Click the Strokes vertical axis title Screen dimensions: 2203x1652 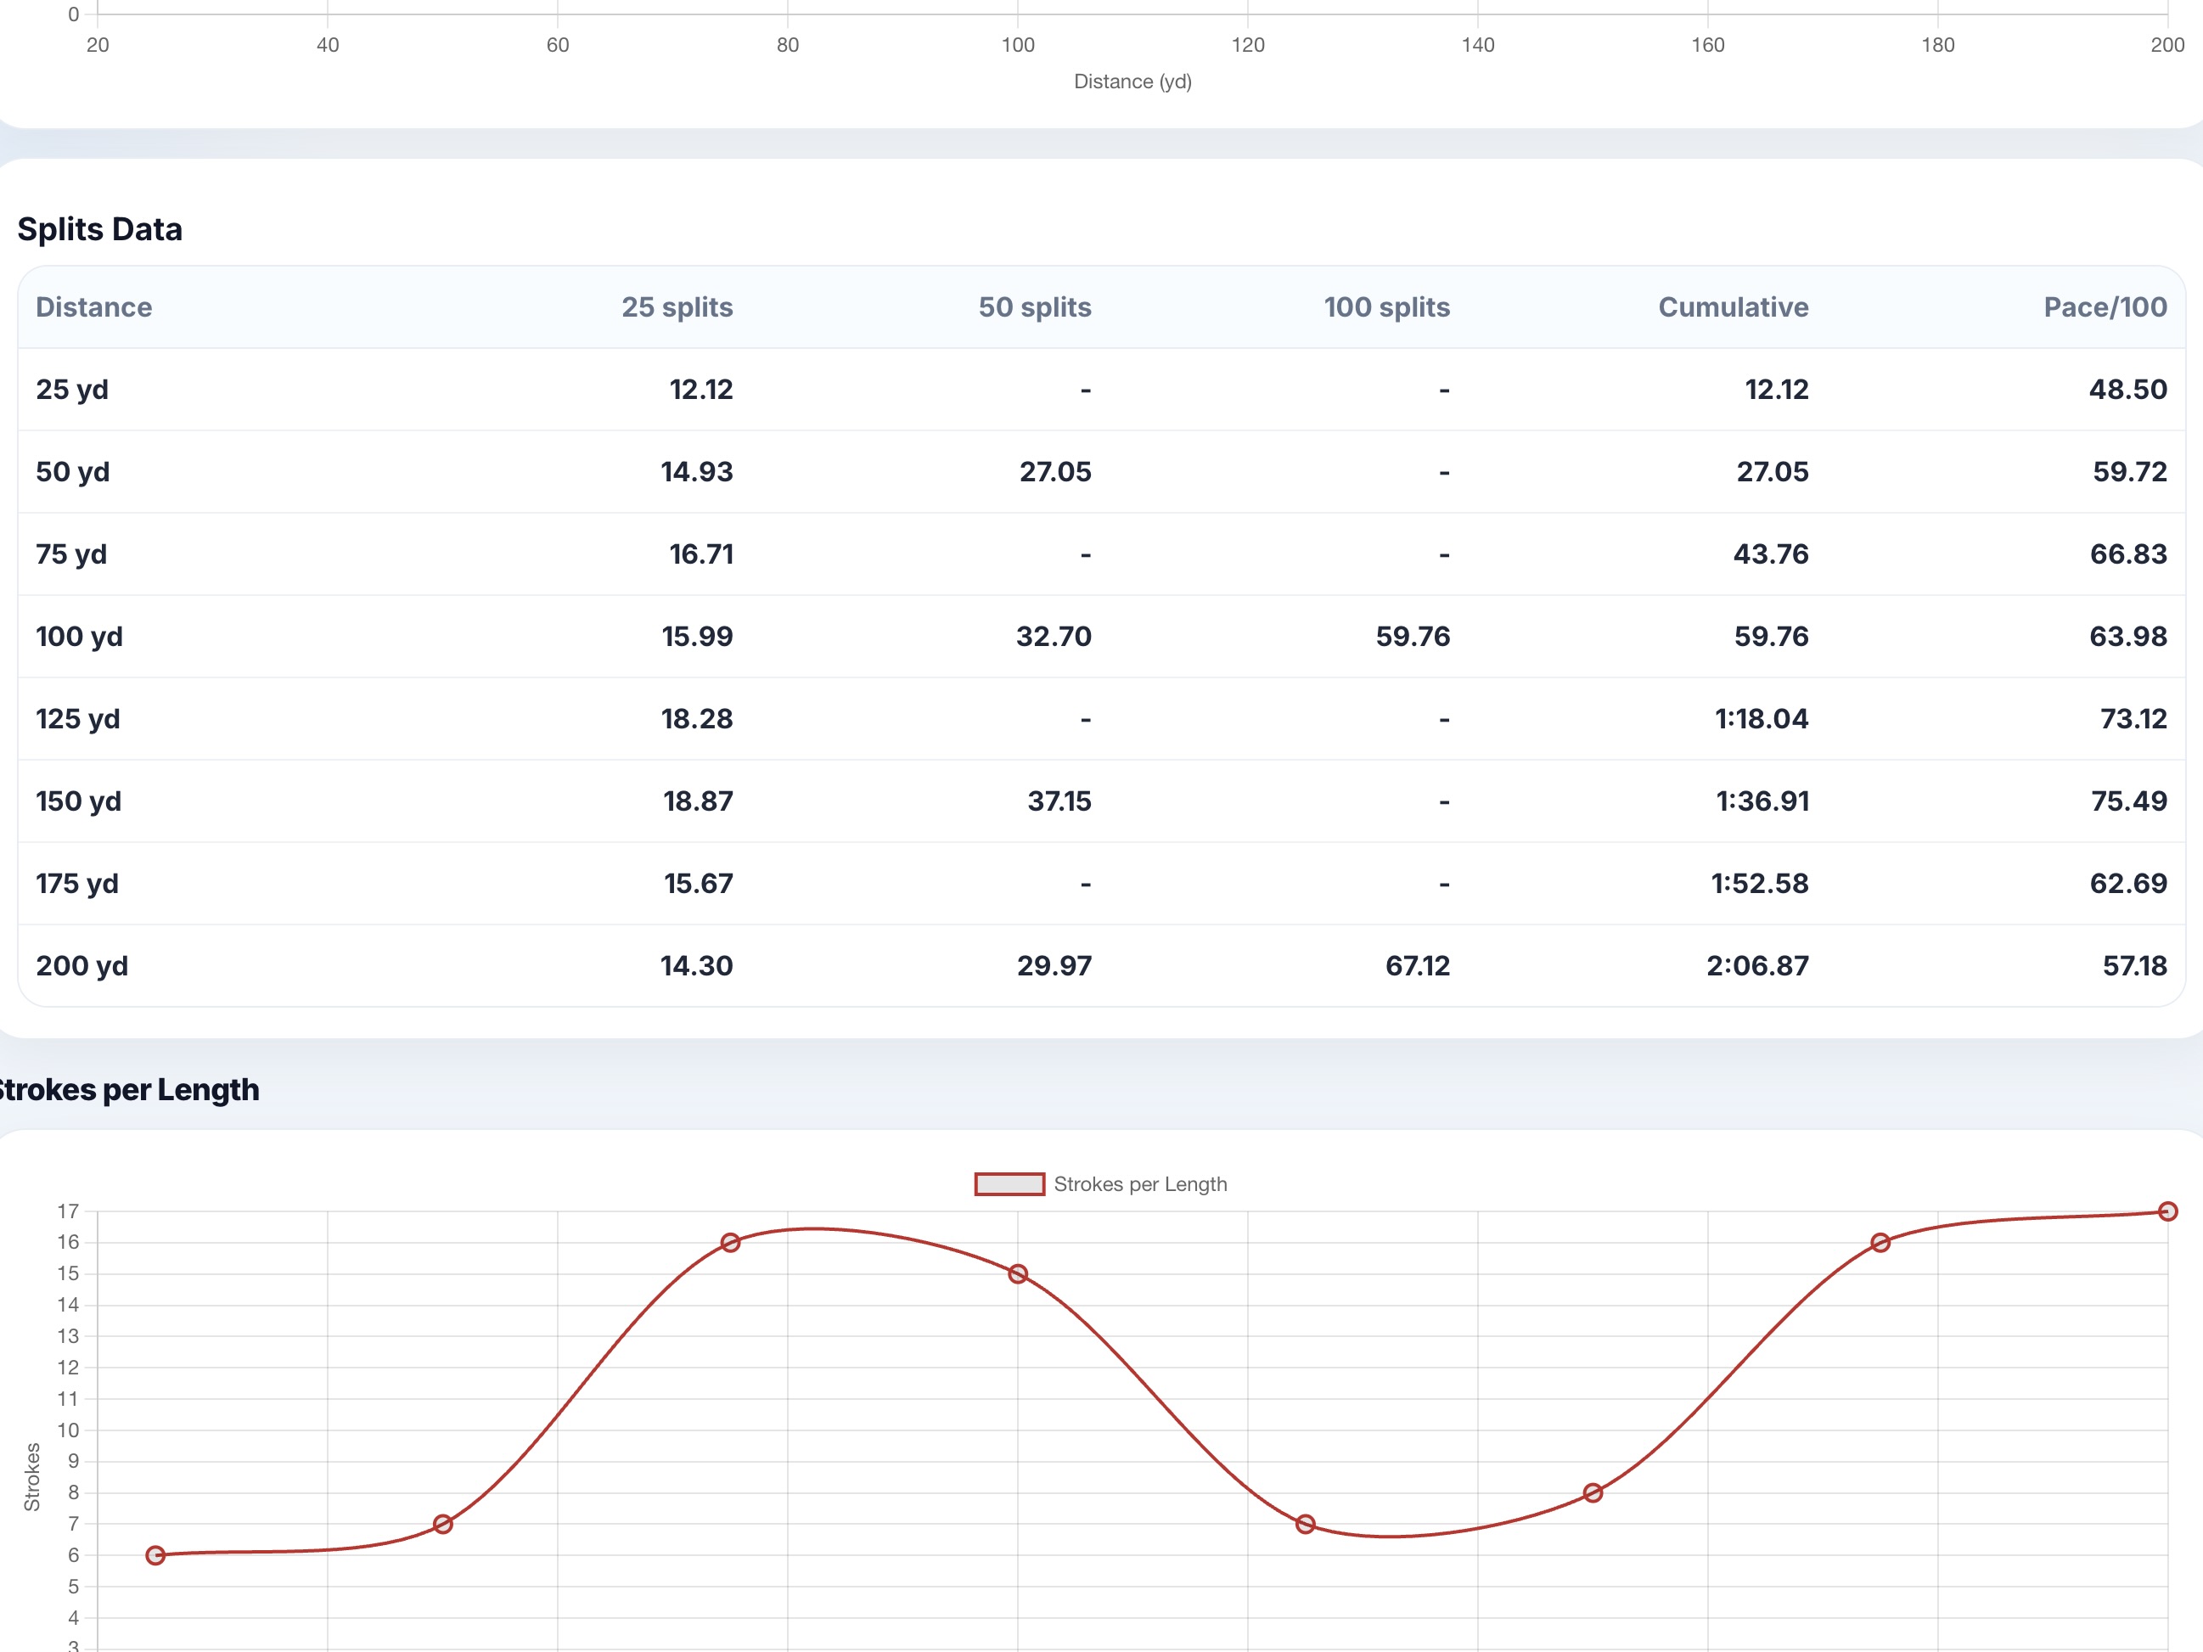click(x=32, y=1477)
